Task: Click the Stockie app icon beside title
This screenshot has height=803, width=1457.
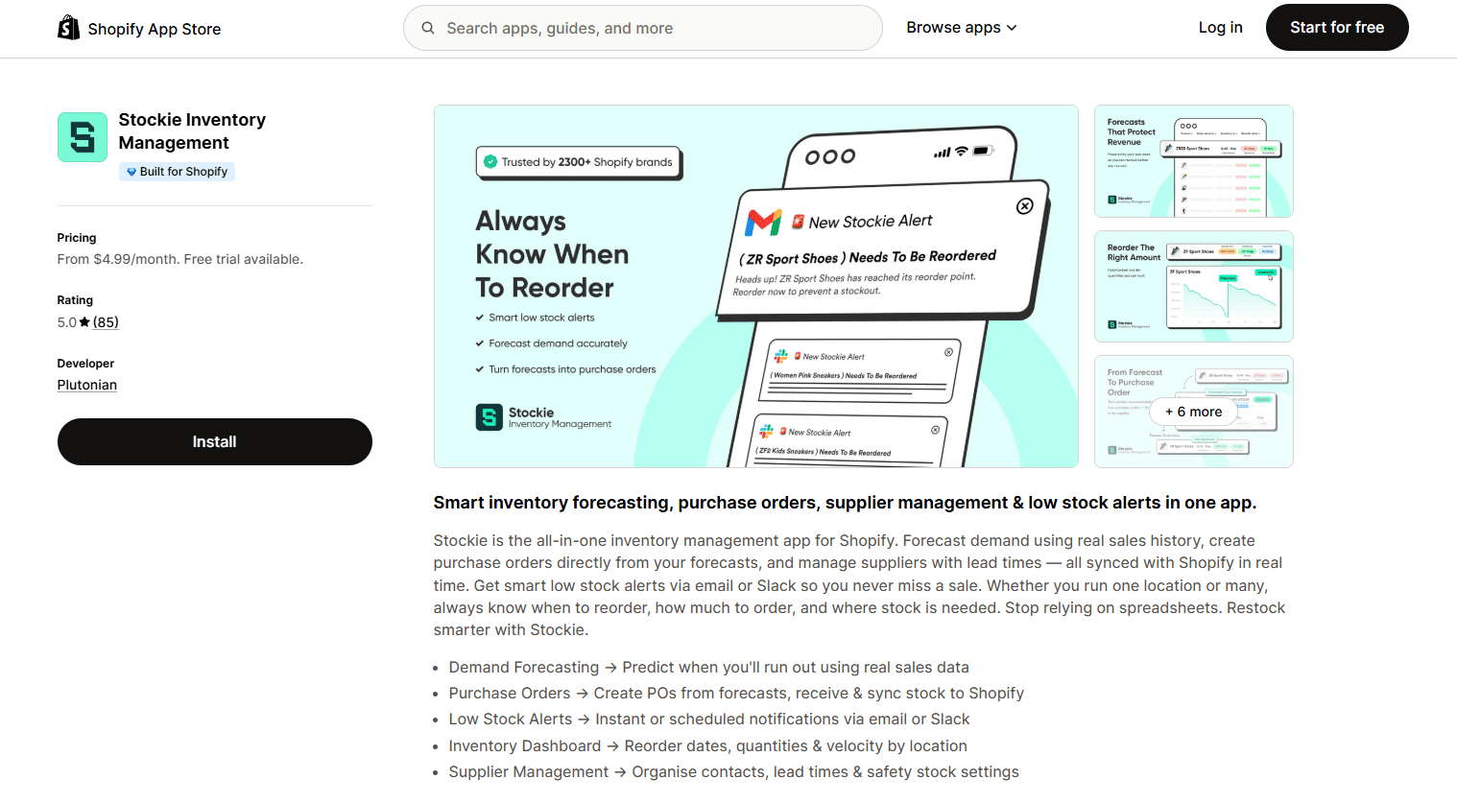Action: click(83, 137)
